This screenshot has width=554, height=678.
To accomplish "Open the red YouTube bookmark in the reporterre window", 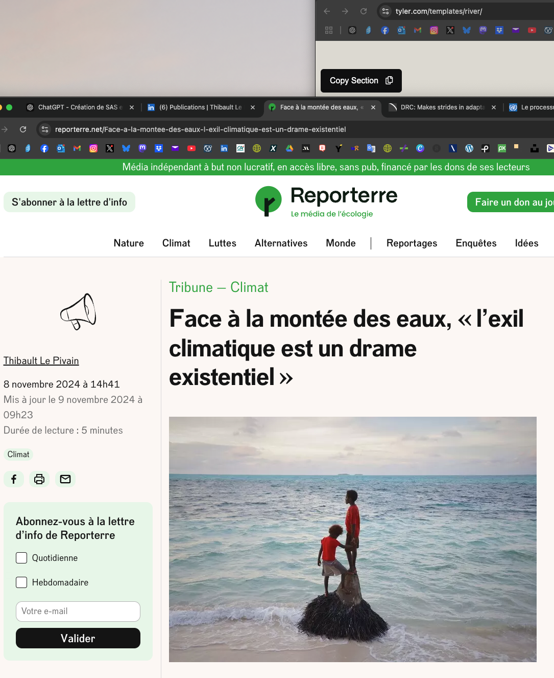I will tap(191, 148).
